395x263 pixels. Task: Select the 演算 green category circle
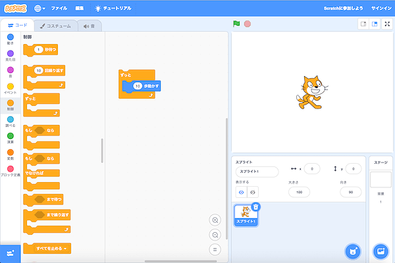[x=10, y=136]
